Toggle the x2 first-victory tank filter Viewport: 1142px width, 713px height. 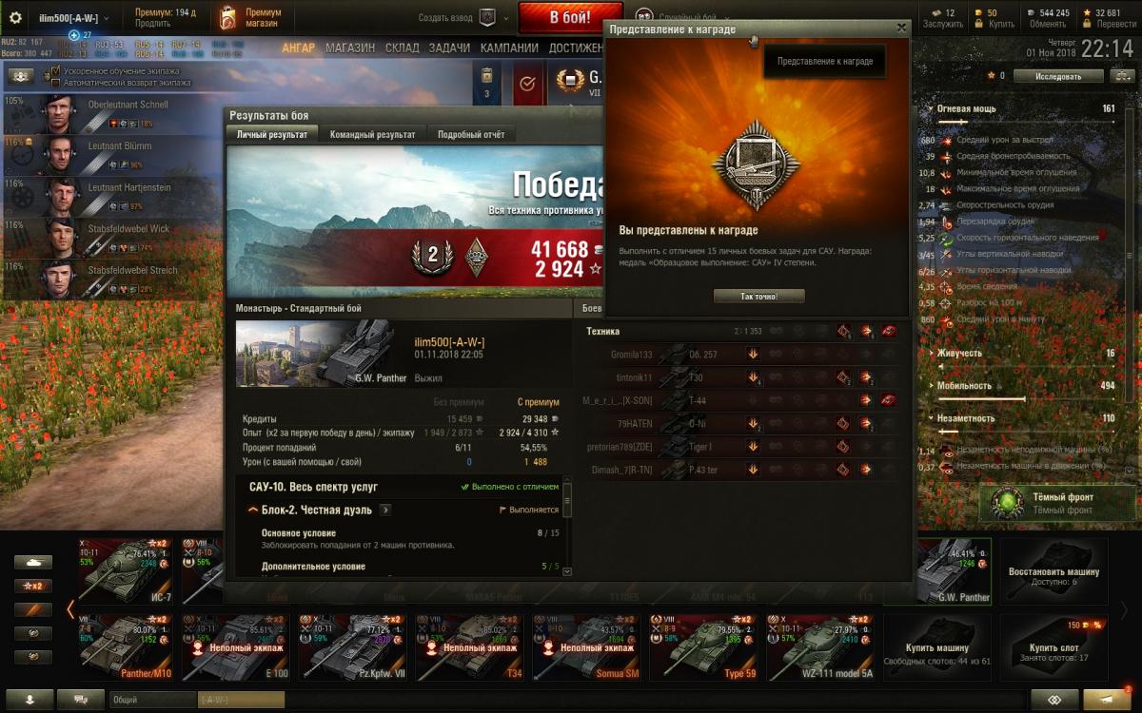pos(33,586)
